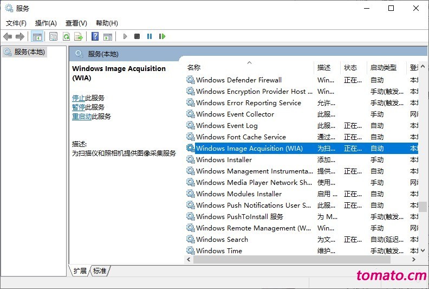This screenshot has width=429, height=289.
Task: Click the Export List toolbar icon
Action: point(79,36)
